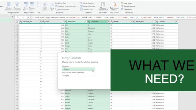The image size is (196, 110).
Task: Open Sales column filter dropdown
Action: (x=63, y=22)
